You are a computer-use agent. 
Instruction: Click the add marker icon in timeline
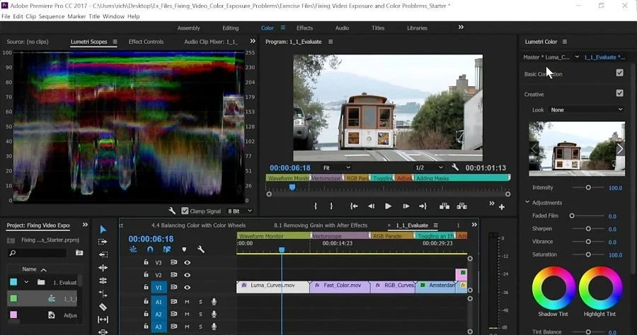184,249
